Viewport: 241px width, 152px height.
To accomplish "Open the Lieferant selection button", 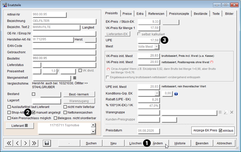I will 20,126.
